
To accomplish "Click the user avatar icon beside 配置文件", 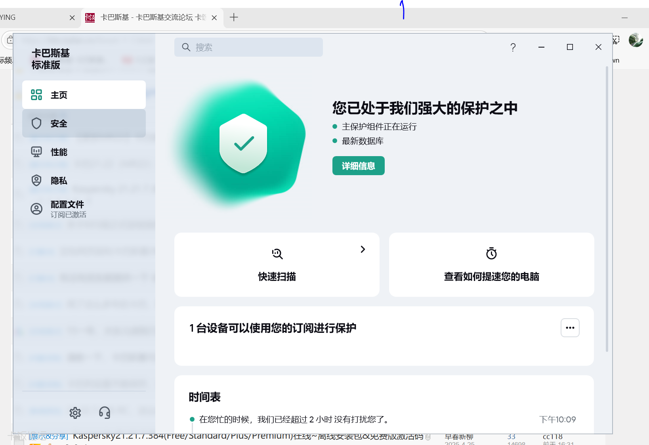I will pos(36,209).
